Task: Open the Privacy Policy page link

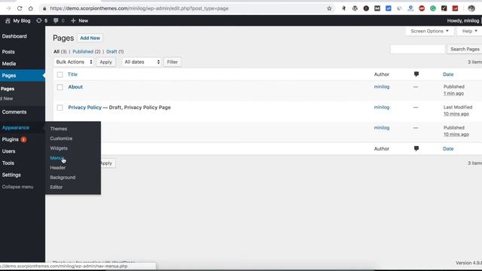Action: 85,107
